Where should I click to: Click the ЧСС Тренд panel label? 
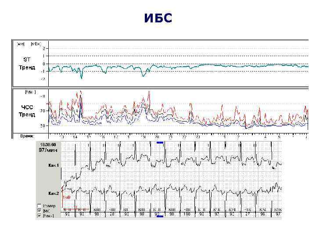click(x=27, y=111)
